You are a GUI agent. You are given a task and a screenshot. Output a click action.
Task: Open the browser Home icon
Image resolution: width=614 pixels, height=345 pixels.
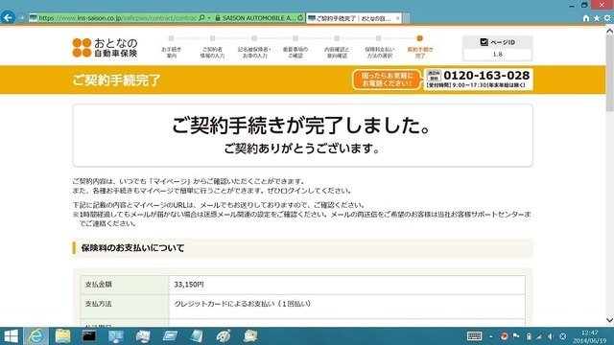586,18
